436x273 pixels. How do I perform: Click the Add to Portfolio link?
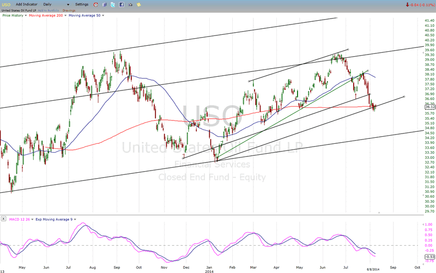[49, 10]
